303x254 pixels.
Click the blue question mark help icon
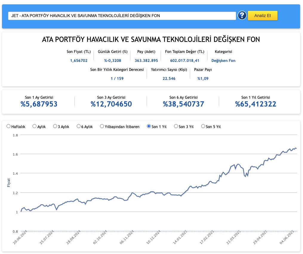click(x=242, y=16)
